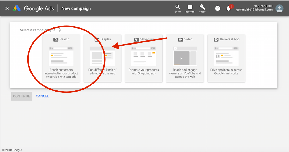Click the '© 2018 Google' footer text
This screenshot has height=152, width=289.
click(x=12, y=150)
